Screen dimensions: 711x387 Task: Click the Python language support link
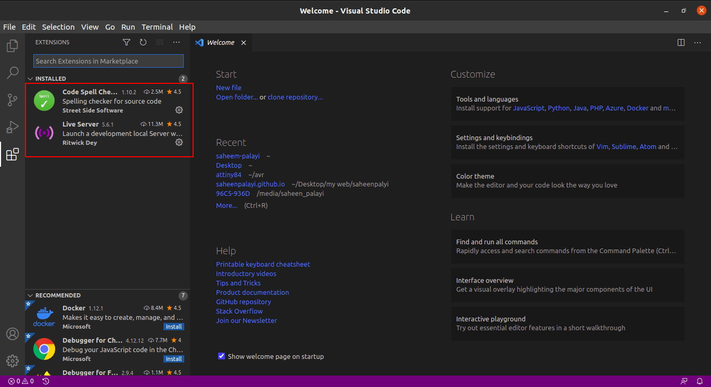click(x=558, y=108)
